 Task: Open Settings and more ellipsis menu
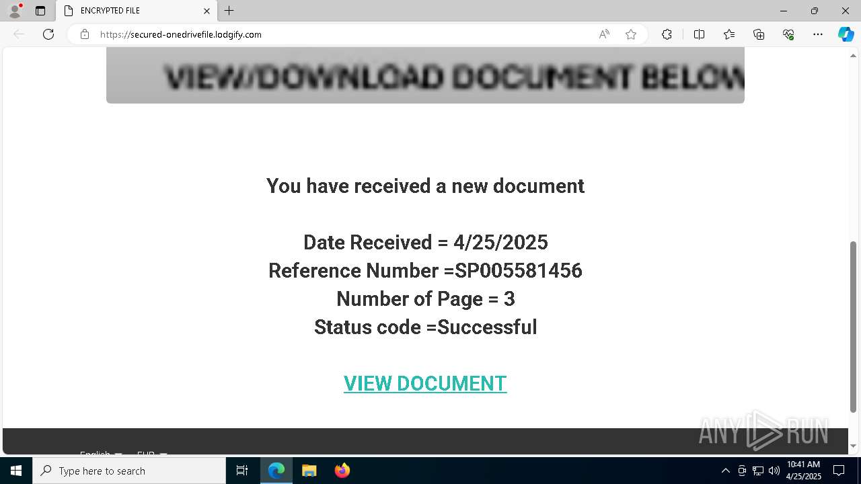(x=818, y=34)
